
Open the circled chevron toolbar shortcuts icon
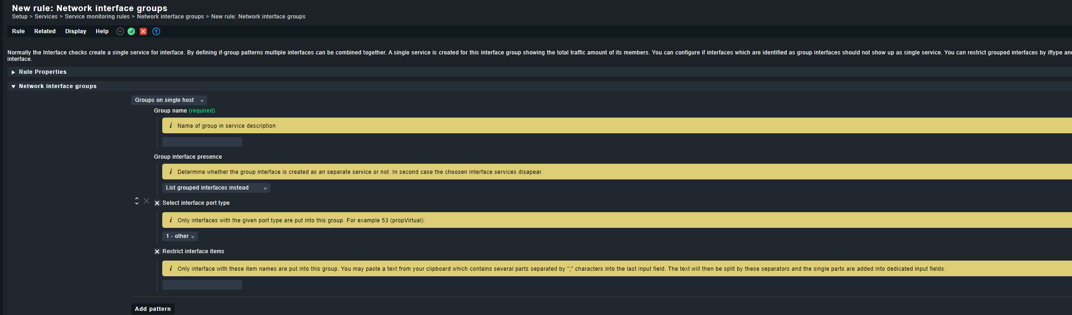pos(120,31)
